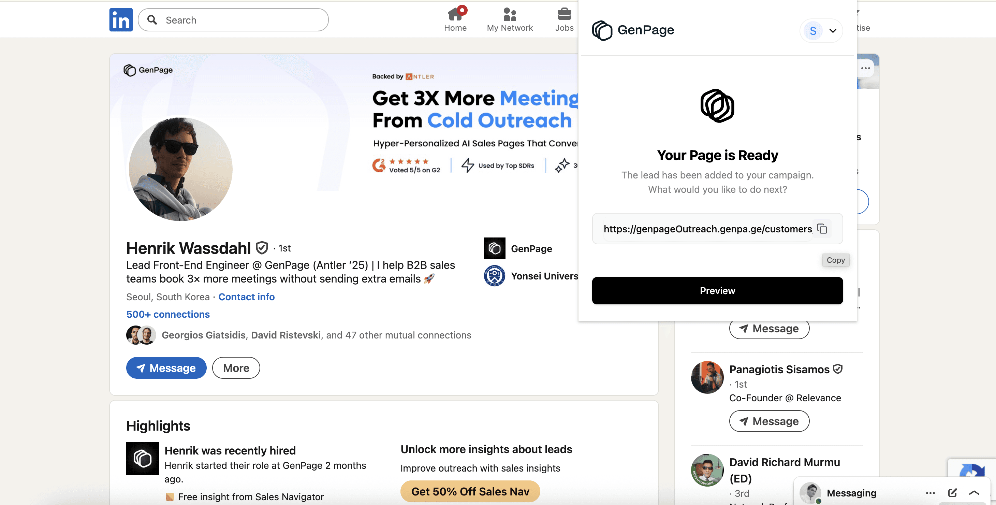This screenshot has width=996, height=505.
Task: Open the Contact info link
Action: pyautogui.click(x=246, y=297)
